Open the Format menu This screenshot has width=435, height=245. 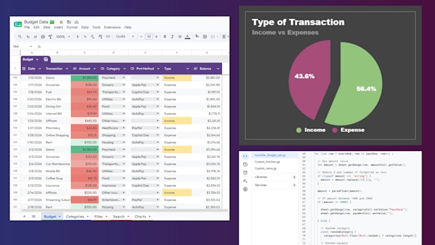tap(72, 28)
